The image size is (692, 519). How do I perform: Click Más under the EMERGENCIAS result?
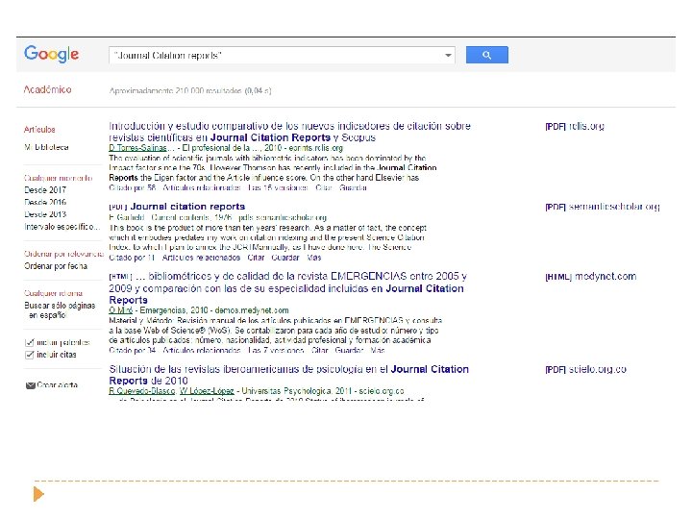(x=378, y=351)
